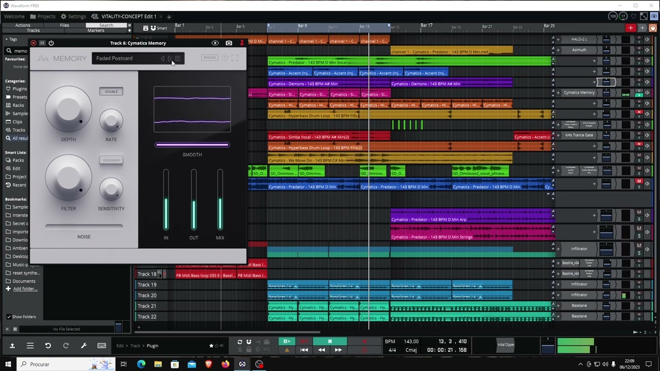The image size is (660, 371).
Task: Toggle the red pin on plugin window
Action: pyautogui.click(x=242, y=43)
